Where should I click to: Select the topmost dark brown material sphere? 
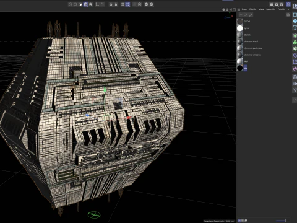tap(240, 22)
